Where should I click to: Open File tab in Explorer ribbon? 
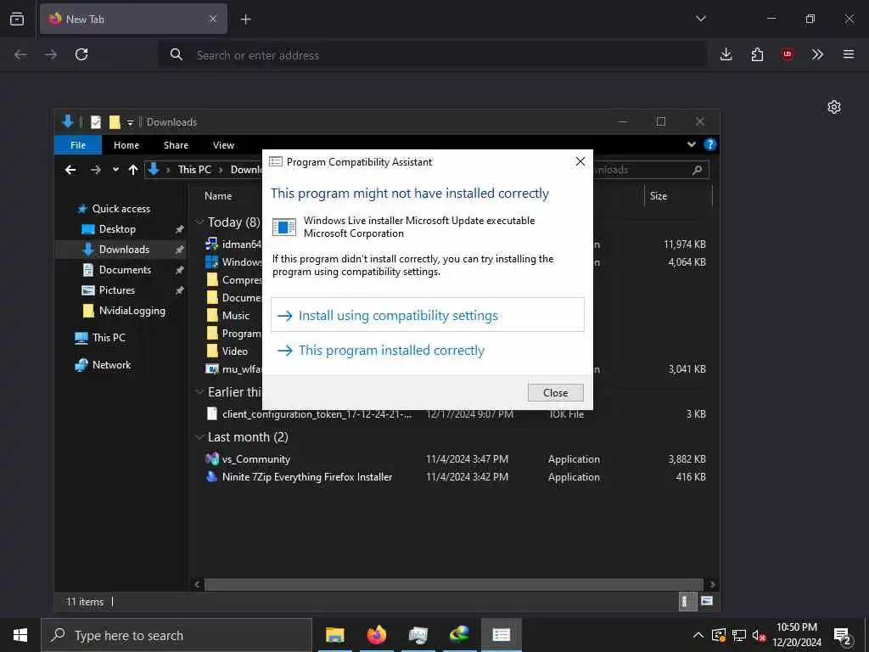[78, 145]
